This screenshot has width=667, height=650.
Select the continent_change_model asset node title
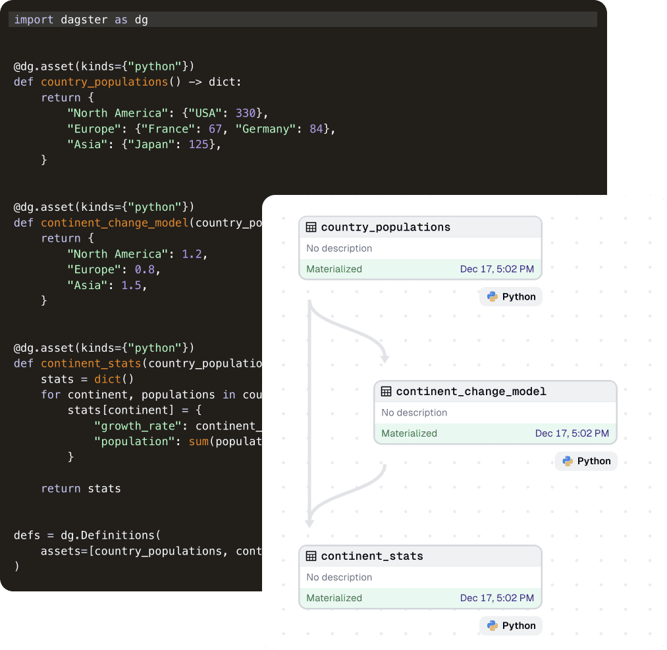(471, 392)
